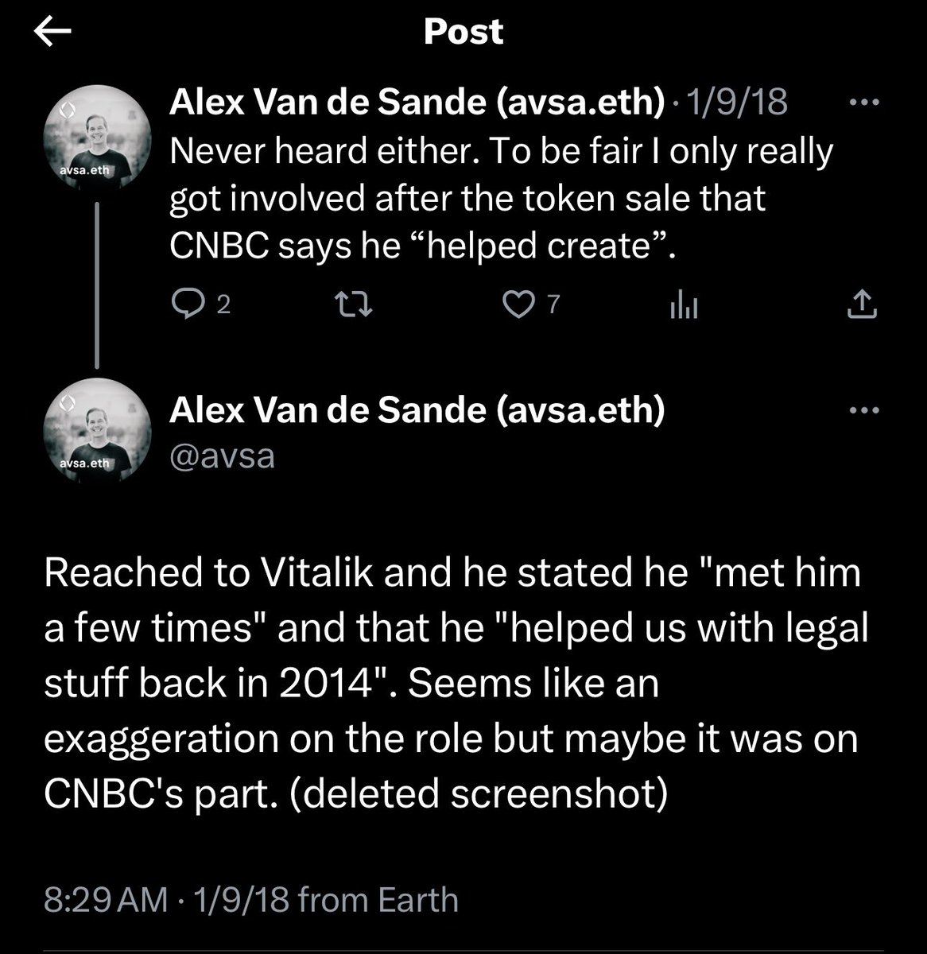
Task: Open author name above the @avsa handle
Action: pos(417,410)
